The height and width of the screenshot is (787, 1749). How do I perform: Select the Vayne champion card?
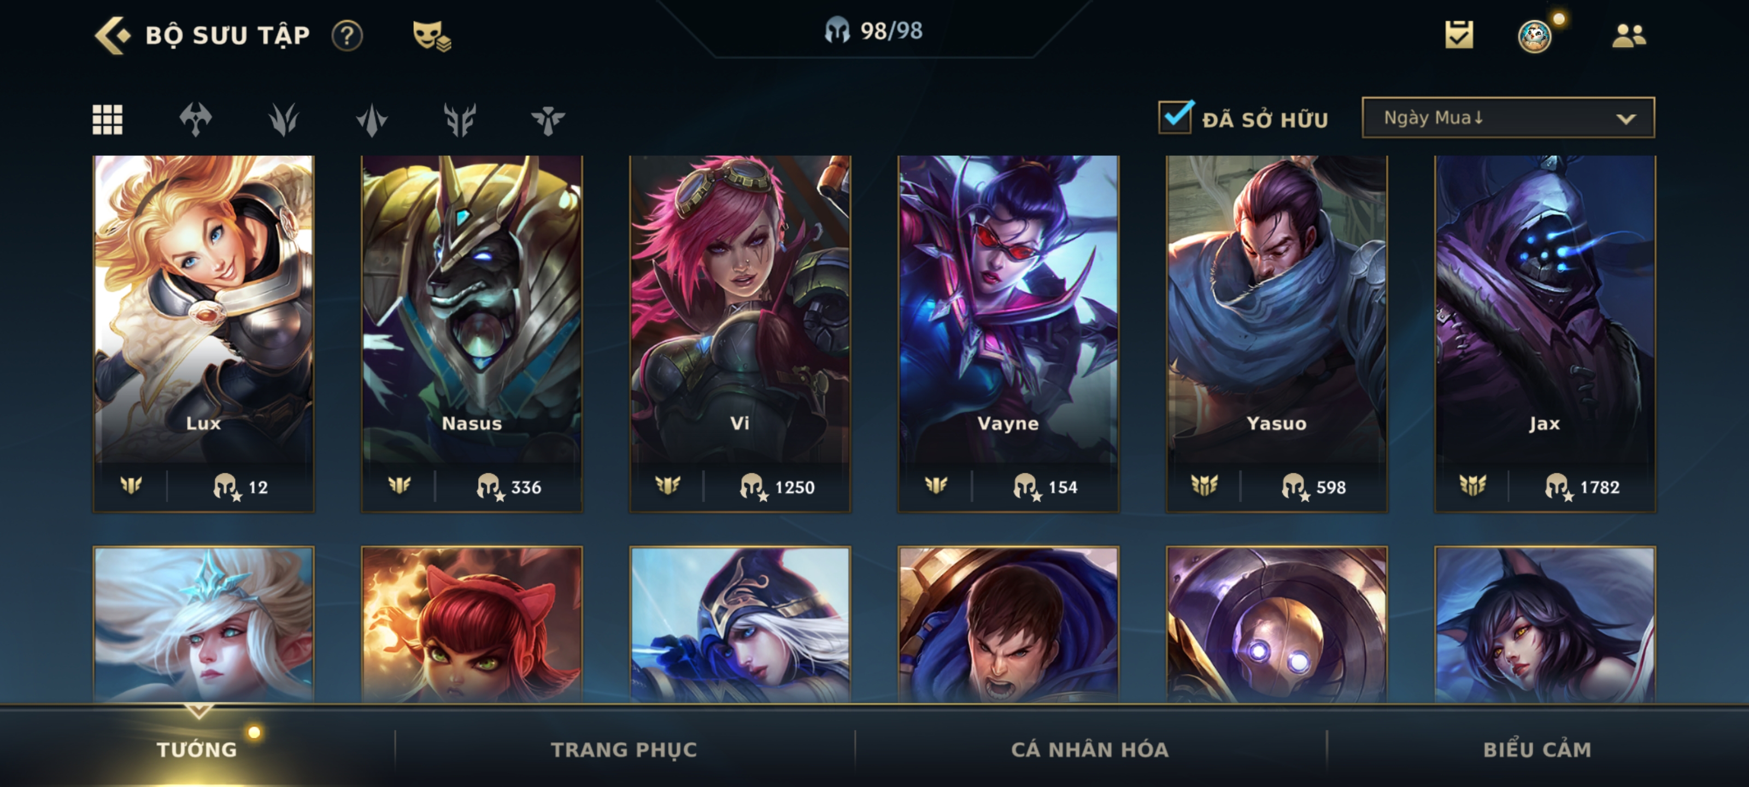tap(1008, 333)
